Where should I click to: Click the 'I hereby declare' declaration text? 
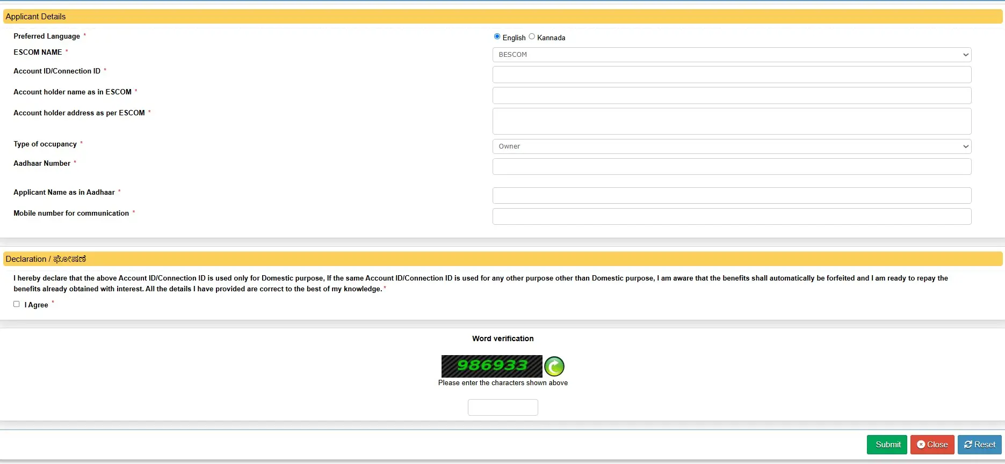click(x=481, y=283)
